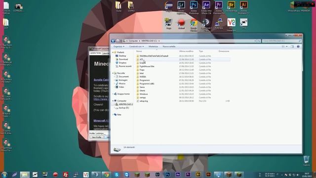The width and height of the screenshot is (316, 178).
Task: Select backup (D:) drive in tree
Action: pos(124,108)
